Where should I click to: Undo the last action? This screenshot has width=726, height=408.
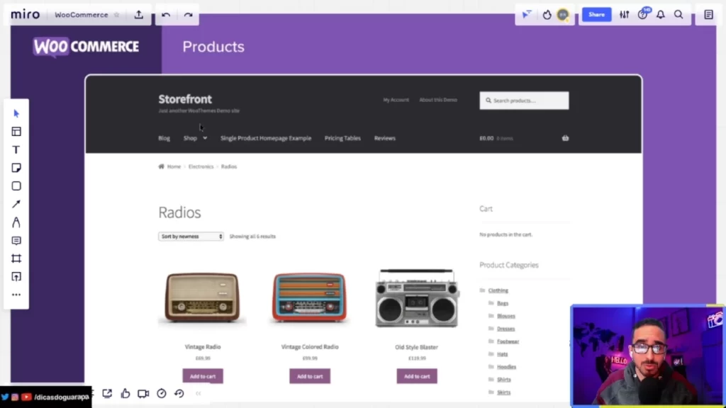coord(166,15)
